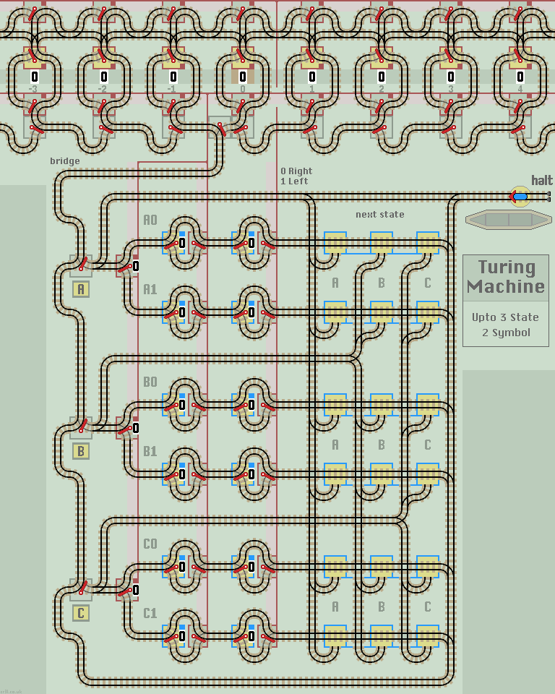Set B0 next state to B box

point(382,405)
